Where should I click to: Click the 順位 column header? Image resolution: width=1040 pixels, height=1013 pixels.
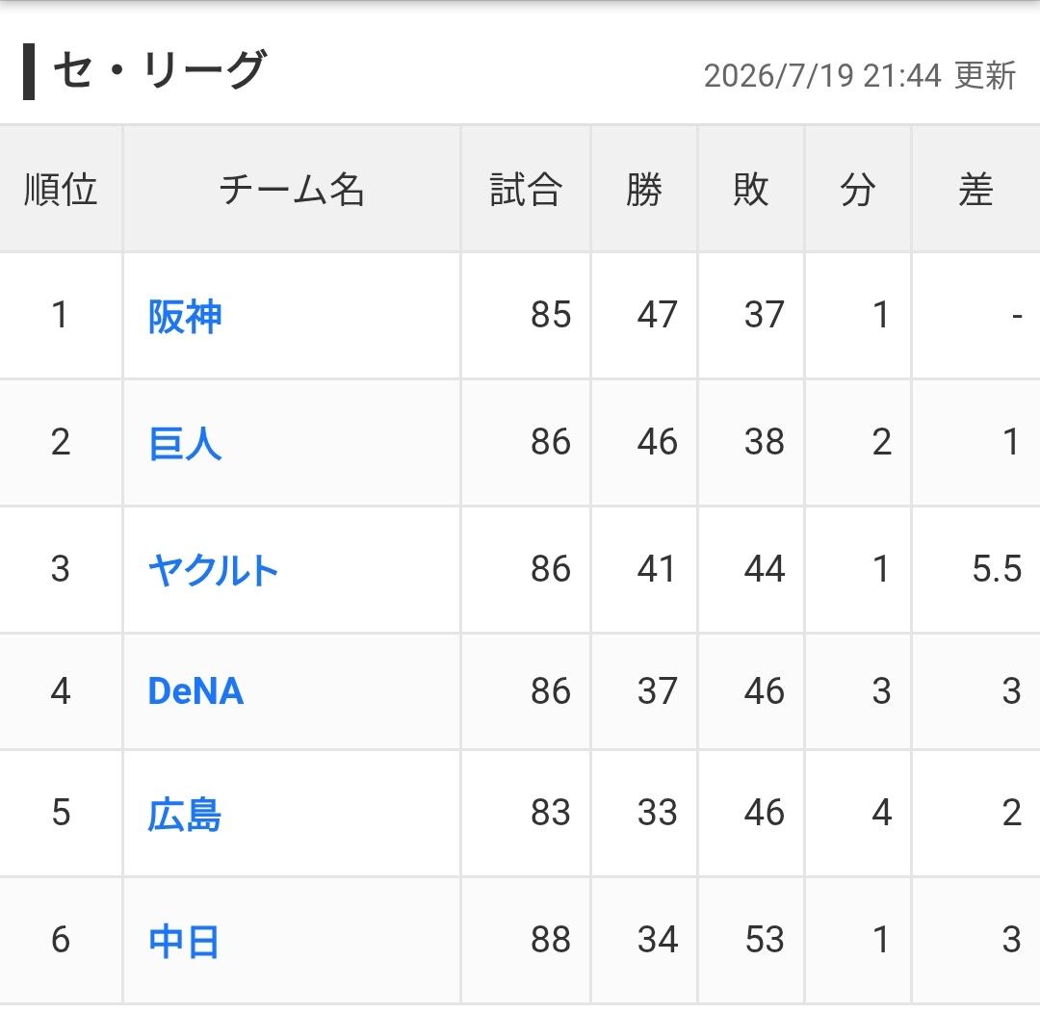61,189
